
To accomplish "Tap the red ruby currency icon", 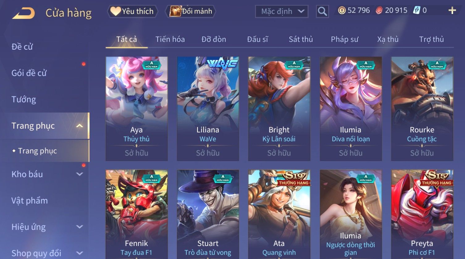I will tap(379, 11).
